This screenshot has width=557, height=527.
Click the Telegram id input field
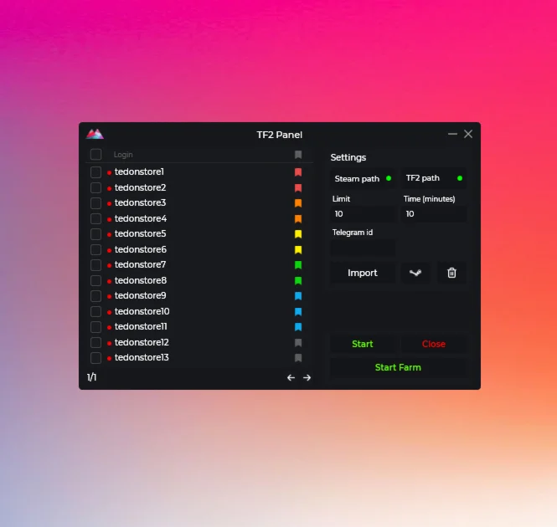click(x=363, y=248)
